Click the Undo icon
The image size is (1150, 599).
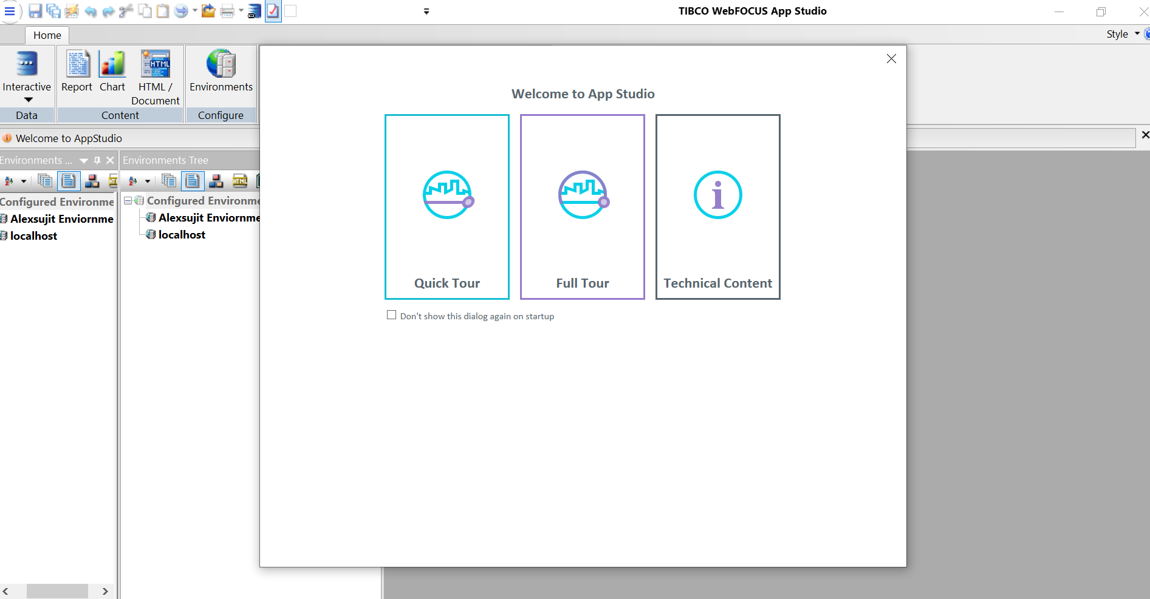(x=90, y=11)
